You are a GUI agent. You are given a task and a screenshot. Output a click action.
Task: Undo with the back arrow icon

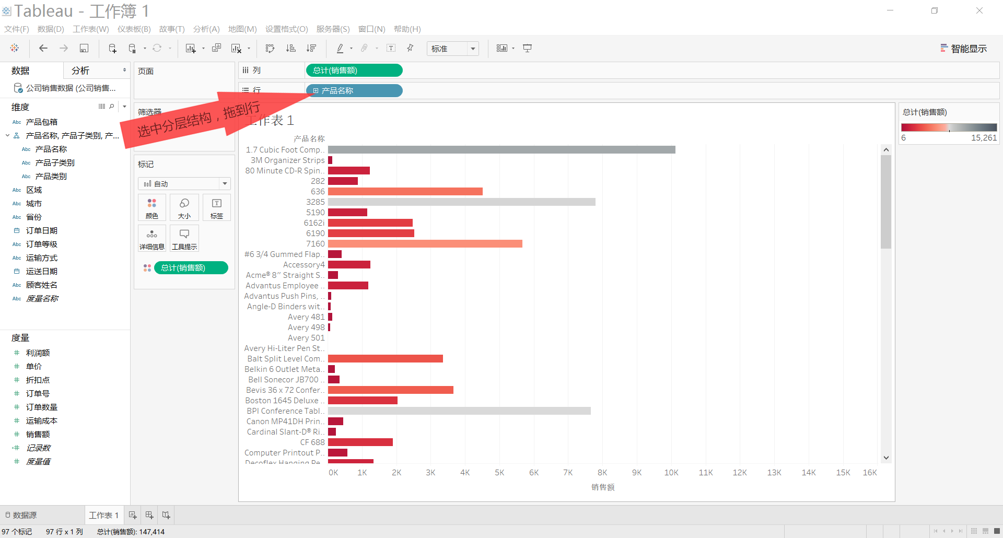43,48
